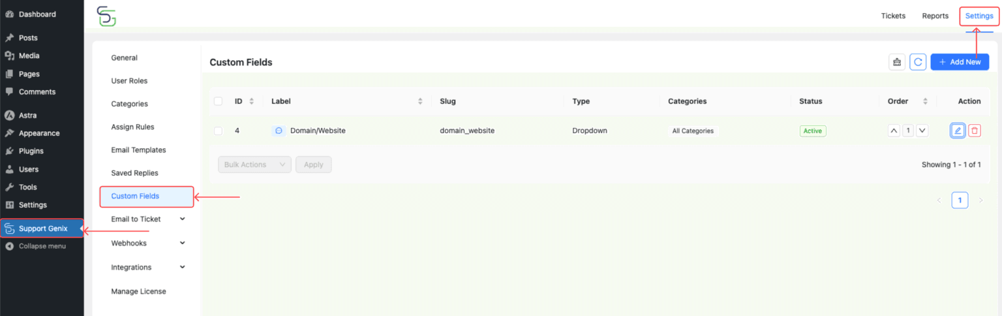This screenshot has height=316, width=1002.
Task: Expand Webhooks submenu chevron
Action: tap(182, 243)
